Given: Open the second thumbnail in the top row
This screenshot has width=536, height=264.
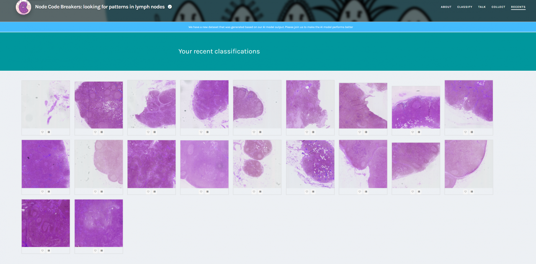Looking at the screenshot, I should tap(99, 105).
